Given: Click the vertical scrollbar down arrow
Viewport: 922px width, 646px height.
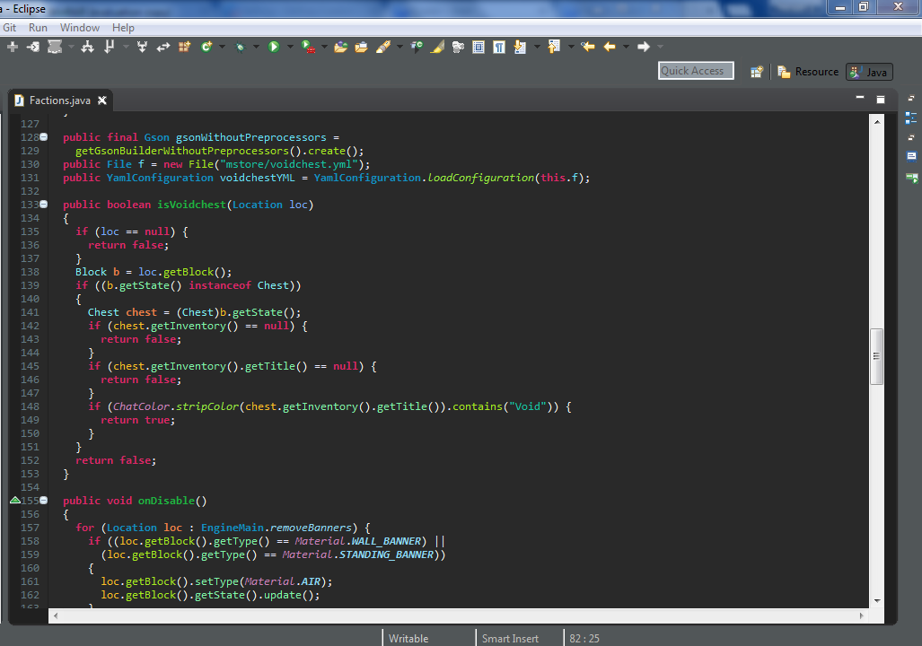Looking at the screenshot, I should tap(877, 601).
